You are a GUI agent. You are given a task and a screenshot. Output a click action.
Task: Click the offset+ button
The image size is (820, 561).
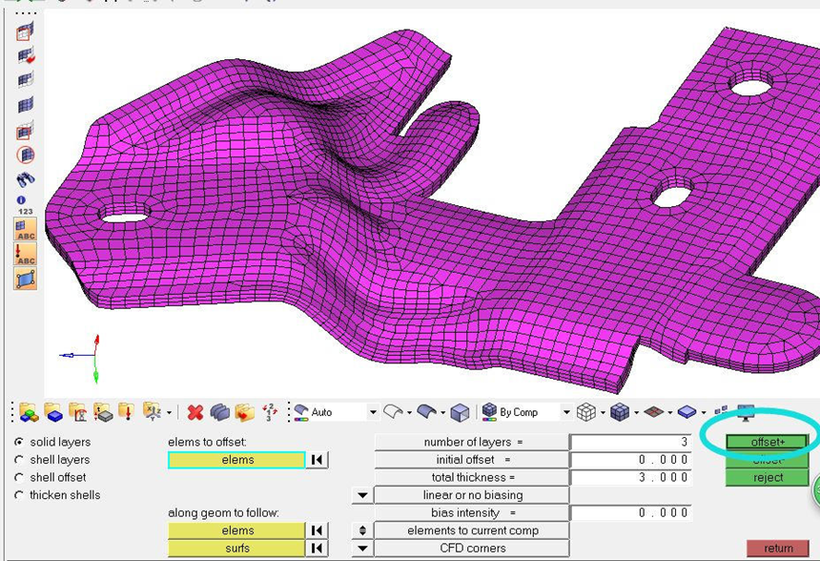(768, 442)
